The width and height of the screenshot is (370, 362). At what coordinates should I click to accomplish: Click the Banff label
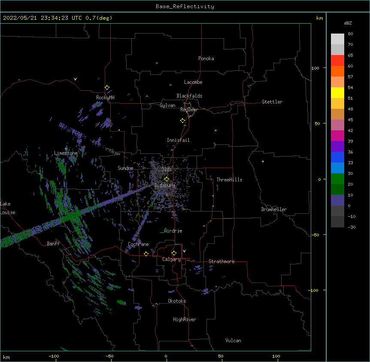(x=53, y=244)
